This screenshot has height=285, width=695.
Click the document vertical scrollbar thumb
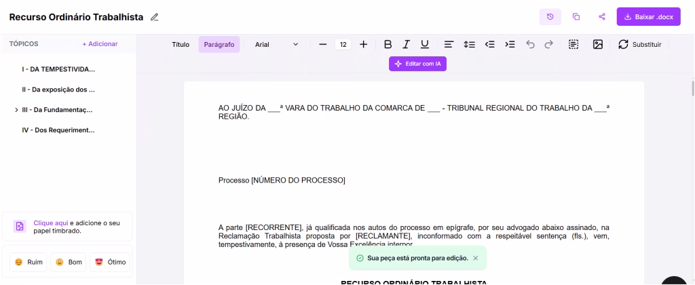click(693, 88)
